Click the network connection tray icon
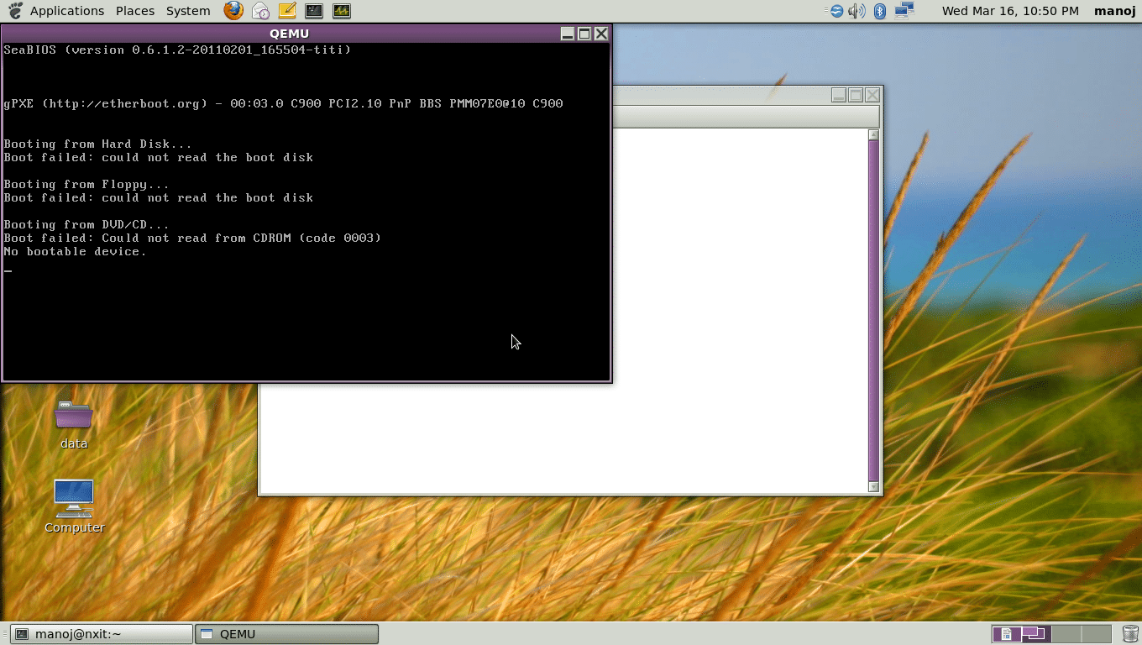This screenshot has height=645, width=1142. (904, 11)
